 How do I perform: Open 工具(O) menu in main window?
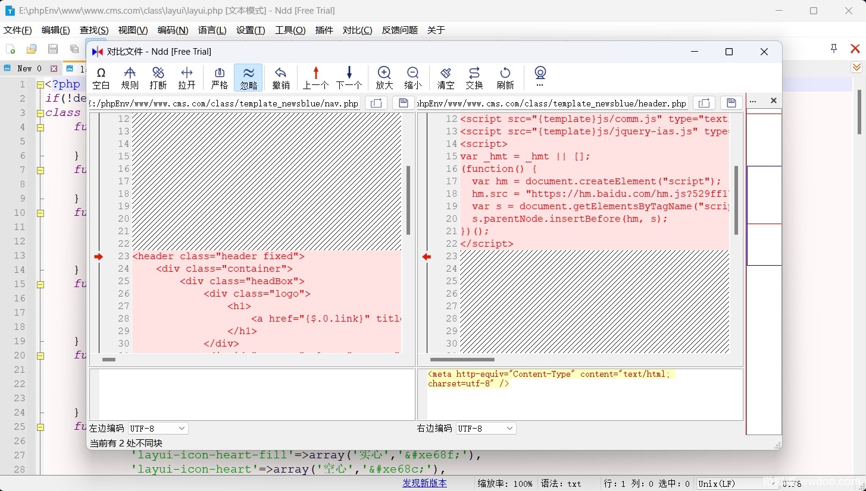(290, 30)
